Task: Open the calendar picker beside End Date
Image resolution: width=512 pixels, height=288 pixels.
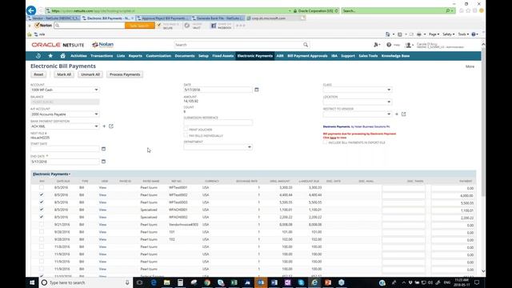Action: (103, 162)
